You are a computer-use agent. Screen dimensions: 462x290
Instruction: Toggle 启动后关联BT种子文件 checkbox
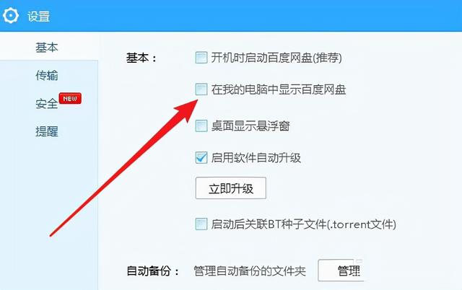(x=201, y=224)
